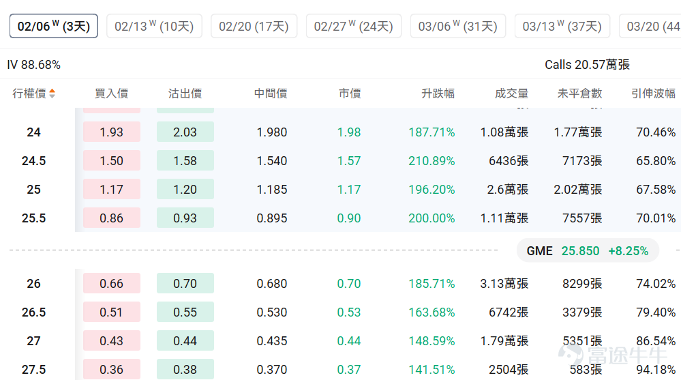This screenshot has width=681, height=380.
Task: Click market price 0.53 value
Action: click(x=349, y=312)
